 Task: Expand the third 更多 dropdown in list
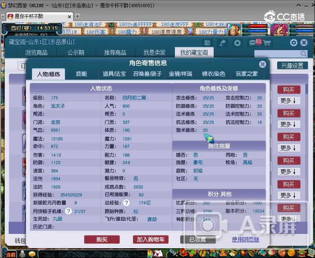click(288, 148)
